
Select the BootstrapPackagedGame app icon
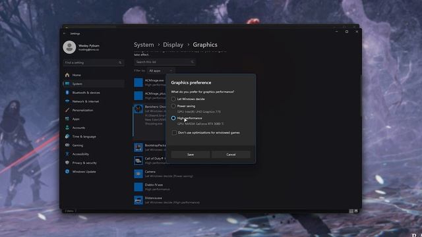[x=138, y=147]
